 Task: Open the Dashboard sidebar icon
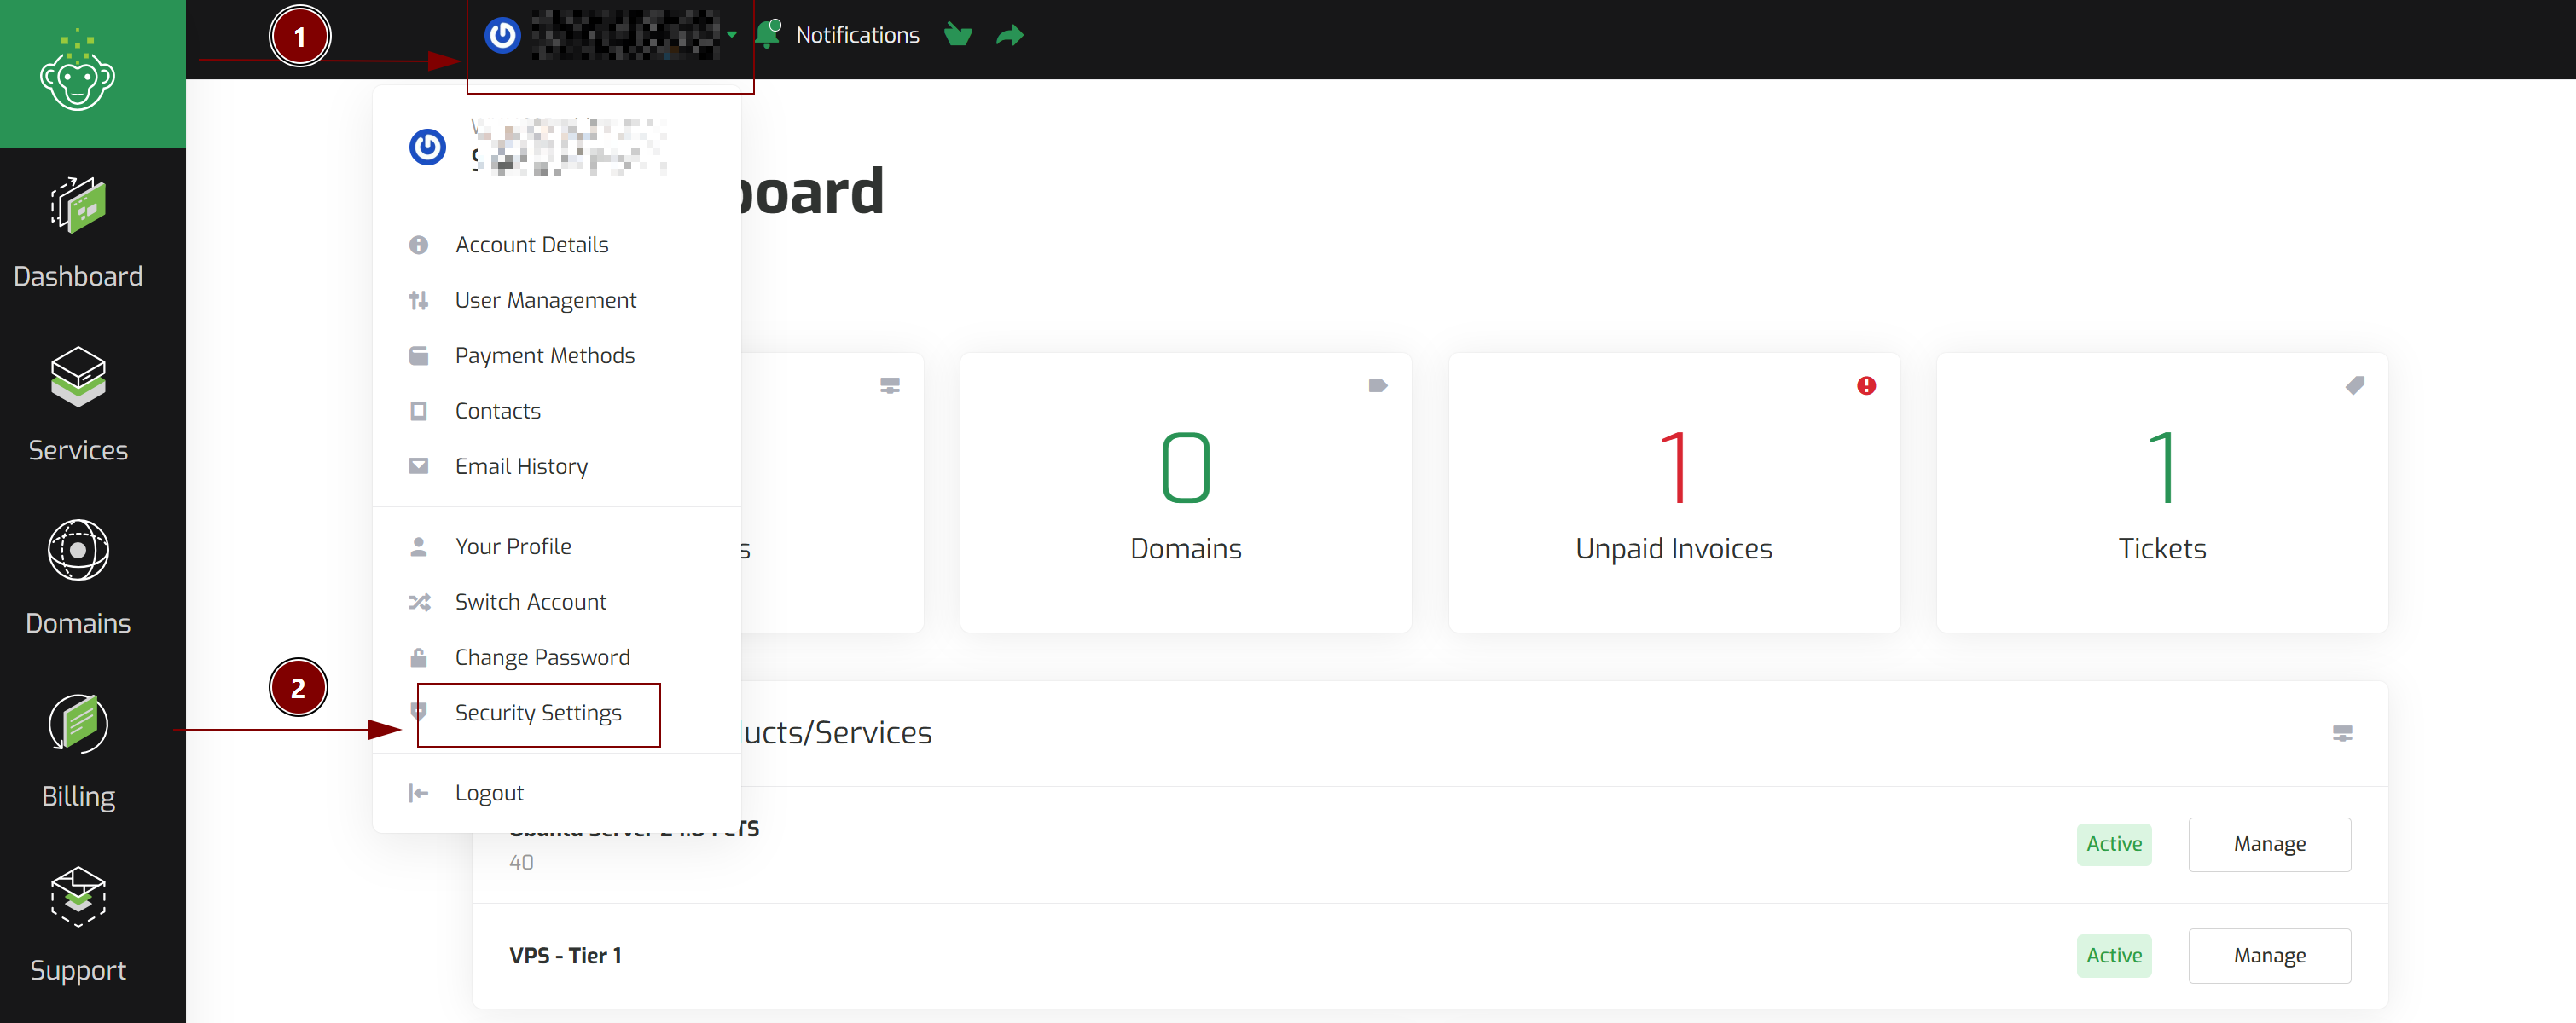(x=77, y=205)
